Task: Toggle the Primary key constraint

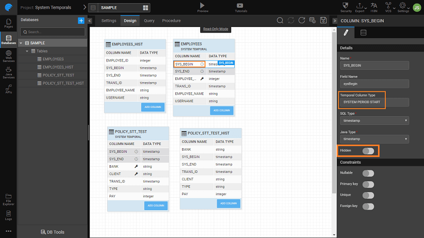Action: coord(368,184)
